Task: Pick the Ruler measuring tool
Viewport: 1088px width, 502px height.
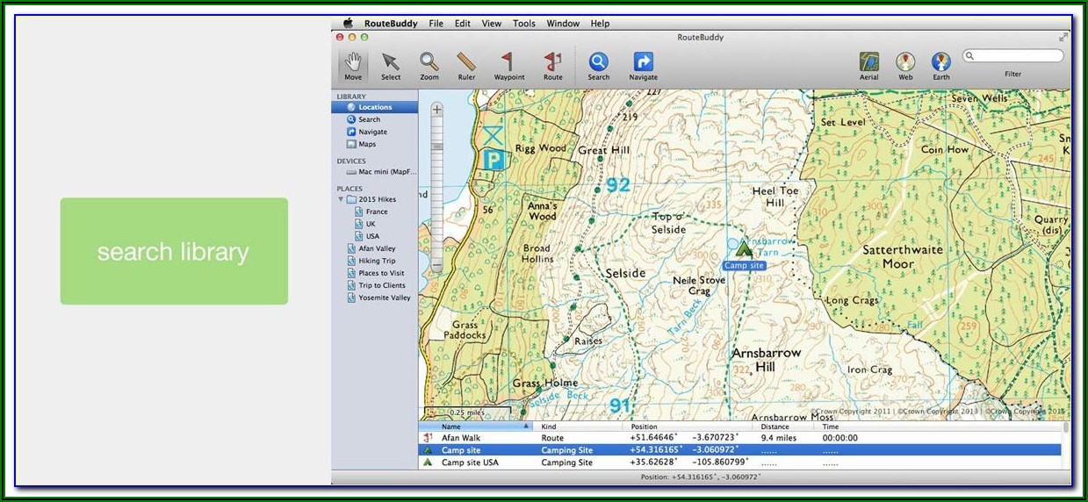Action: click(466, 63)
